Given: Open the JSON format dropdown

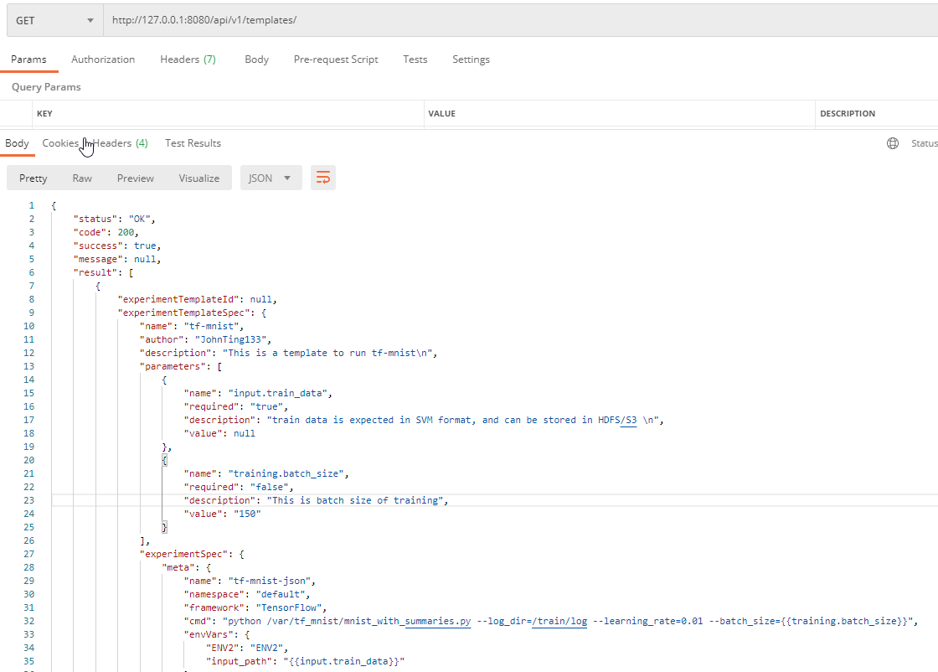Looking at the screenshot, I should [271, 178].
